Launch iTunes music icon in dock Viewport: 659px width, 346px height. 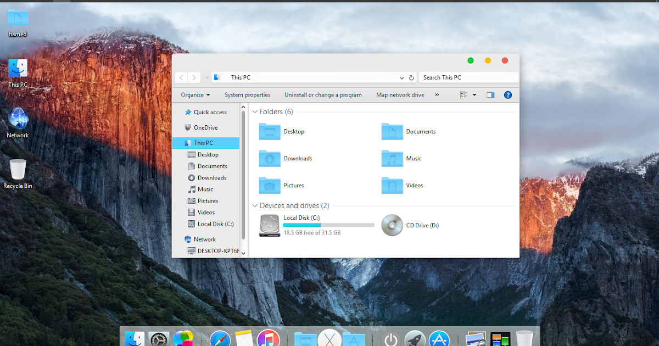point(268,339)
